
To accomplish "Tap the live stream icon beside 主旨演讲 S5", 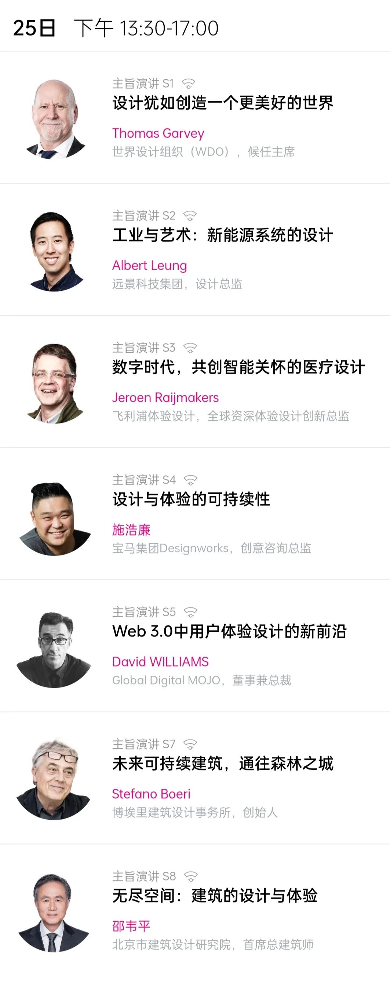I will [190, 612].
